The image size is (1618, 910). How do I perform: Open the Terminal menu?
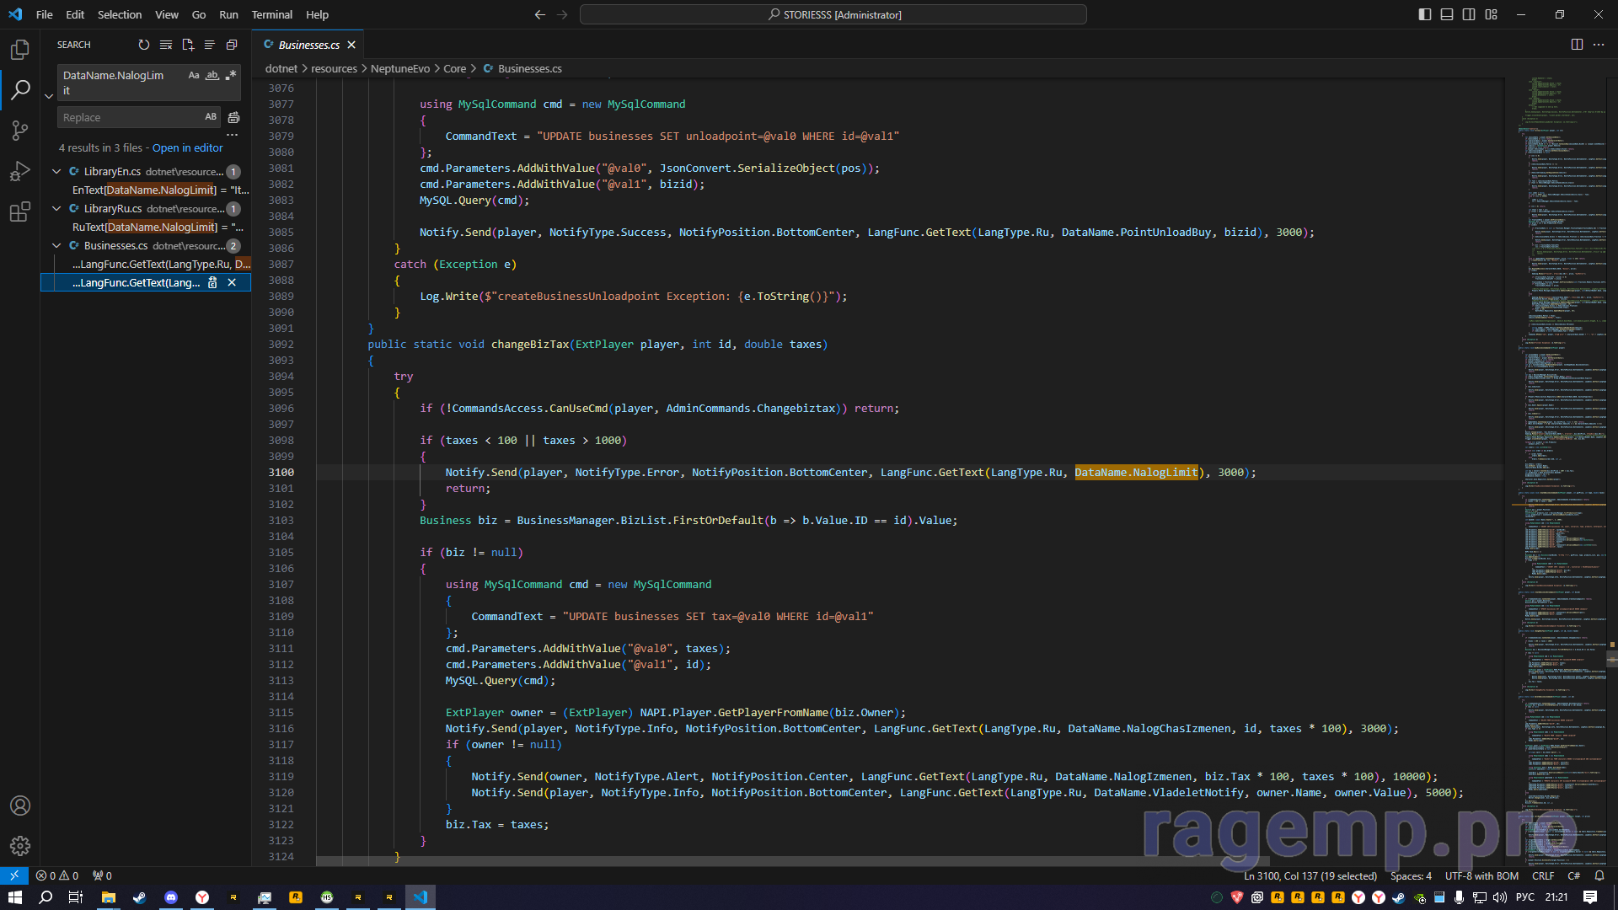(x=271, y=14)
